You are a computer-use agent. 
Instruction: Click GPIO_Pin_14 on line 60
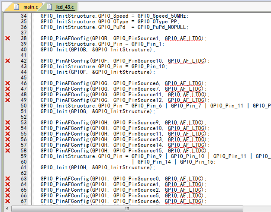coord(154,162)
